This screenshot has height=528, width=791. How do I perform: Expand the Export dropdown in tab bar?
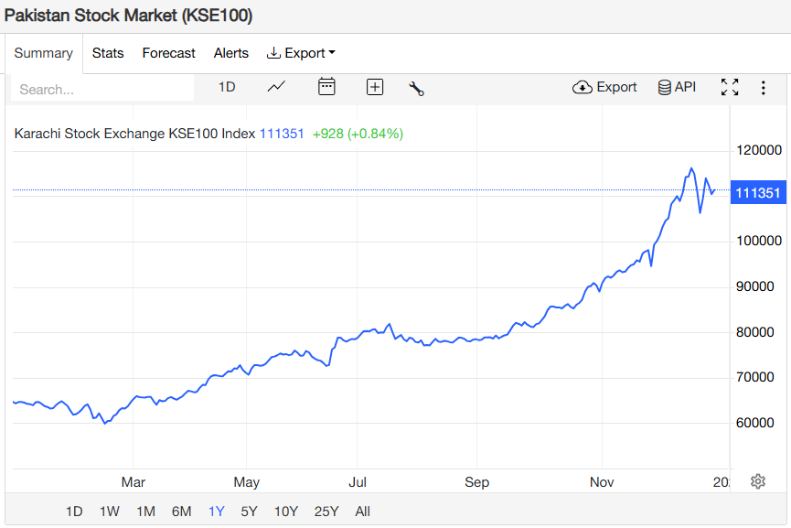pyautogui.click(x=301, y=53)
